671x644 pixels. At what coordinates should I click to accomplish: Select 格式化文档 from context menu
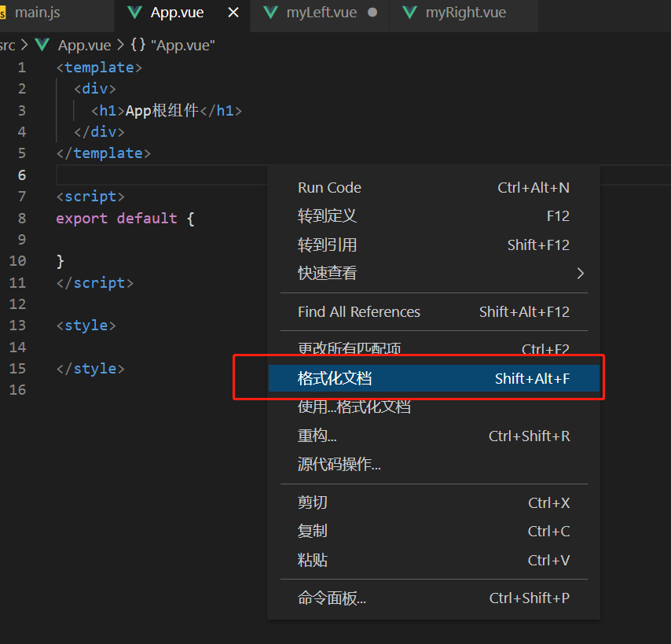click(434, 378)
